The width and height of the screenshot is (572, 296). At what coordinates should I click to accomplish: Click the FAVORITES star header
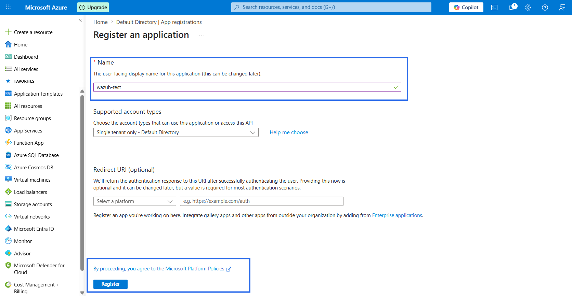tap(20, 81)
